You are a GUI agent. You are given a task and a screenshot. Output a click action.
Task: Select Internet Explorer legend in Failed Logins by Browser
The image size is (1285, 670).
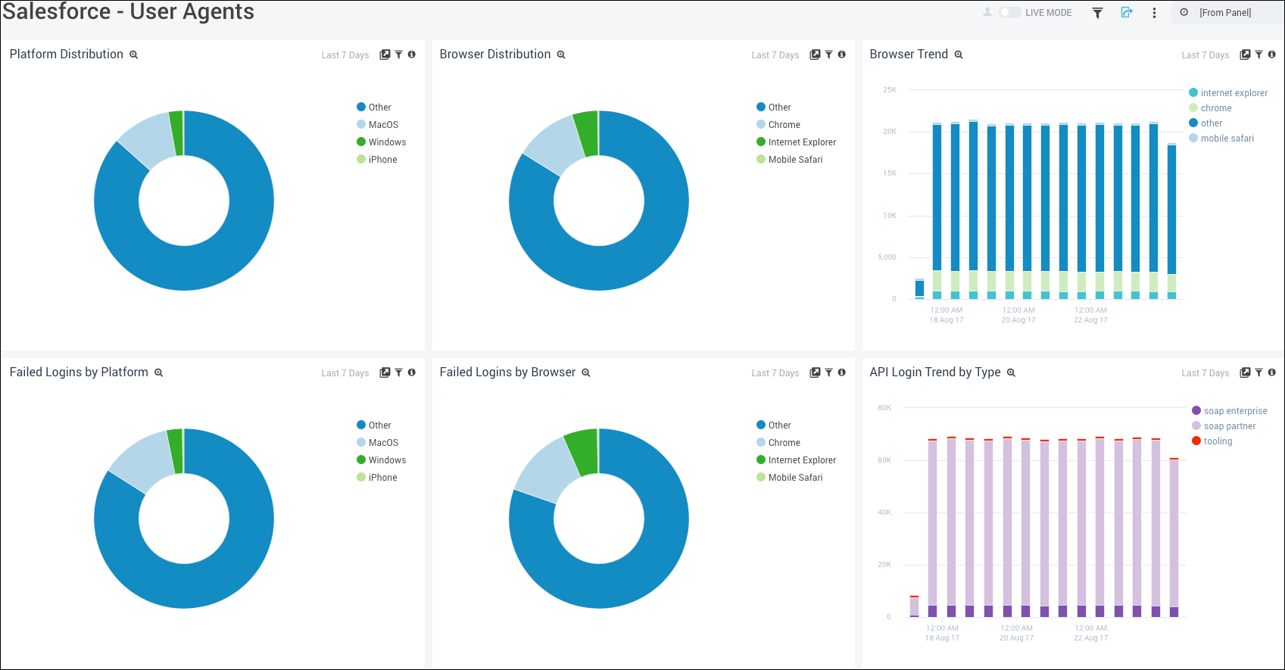(x=802, y=460)
